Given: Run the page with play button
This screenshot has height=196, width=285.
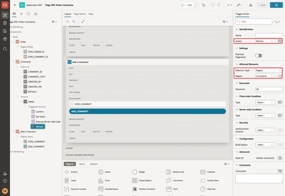Looking at the screenshot, I should [276, 5].
